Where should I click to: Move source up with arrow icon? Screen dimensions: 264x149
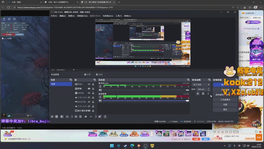91,117
